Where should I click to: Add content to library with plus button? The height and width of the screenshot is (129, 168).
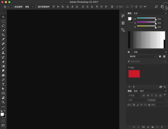tap(129, 87)
